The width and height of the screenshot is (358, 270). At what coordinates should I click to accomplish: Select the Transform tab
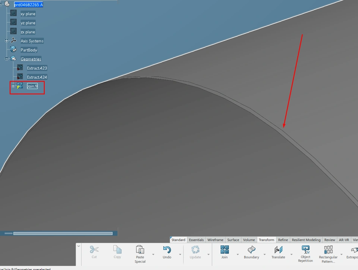[266, 240]
